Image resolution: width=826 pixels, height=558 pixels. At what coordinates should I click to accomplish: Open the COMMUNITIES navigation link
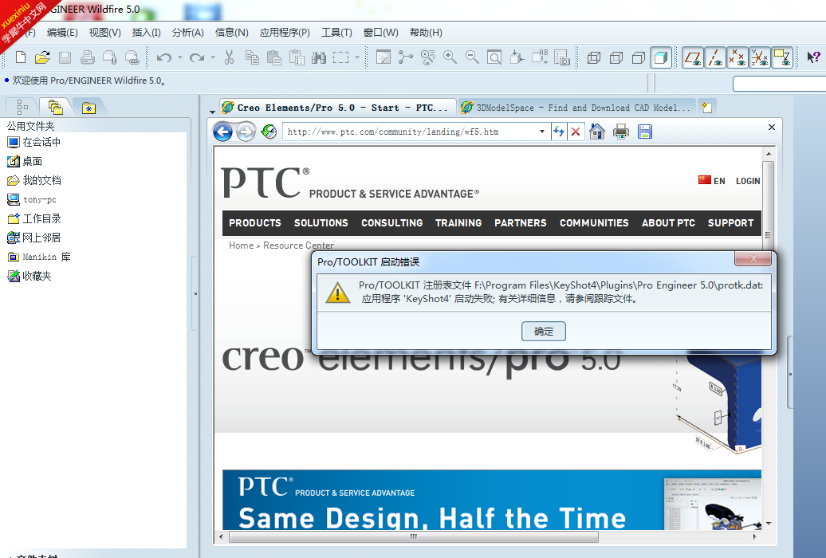[x=594, y=223]
